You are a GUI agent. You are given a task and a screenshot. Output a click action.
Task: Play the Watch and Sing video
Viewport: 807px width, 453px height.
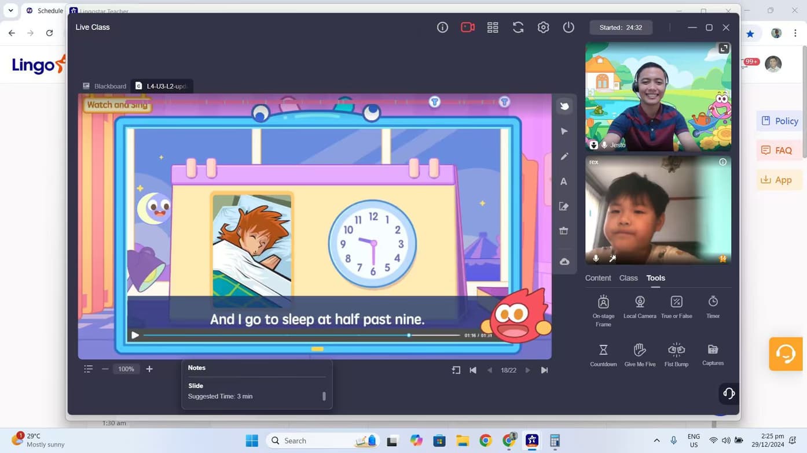pos(135,335)
